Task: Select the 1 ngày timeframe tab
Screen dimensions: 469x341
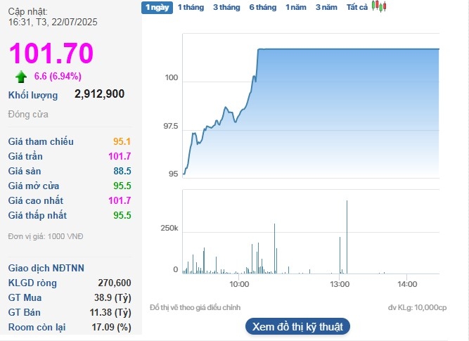Action: pyautogui.click(x=155, y=7)
